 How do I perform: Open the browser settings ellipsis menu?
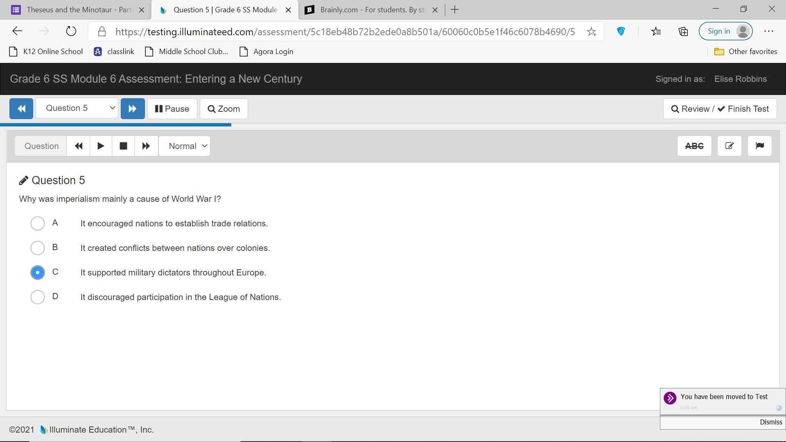pos(768,32)
